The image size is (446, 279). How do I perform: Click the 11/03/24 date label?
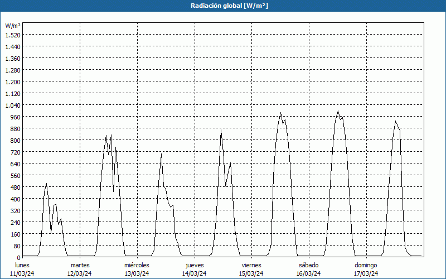pyautogui.click(x=22, y=273)
